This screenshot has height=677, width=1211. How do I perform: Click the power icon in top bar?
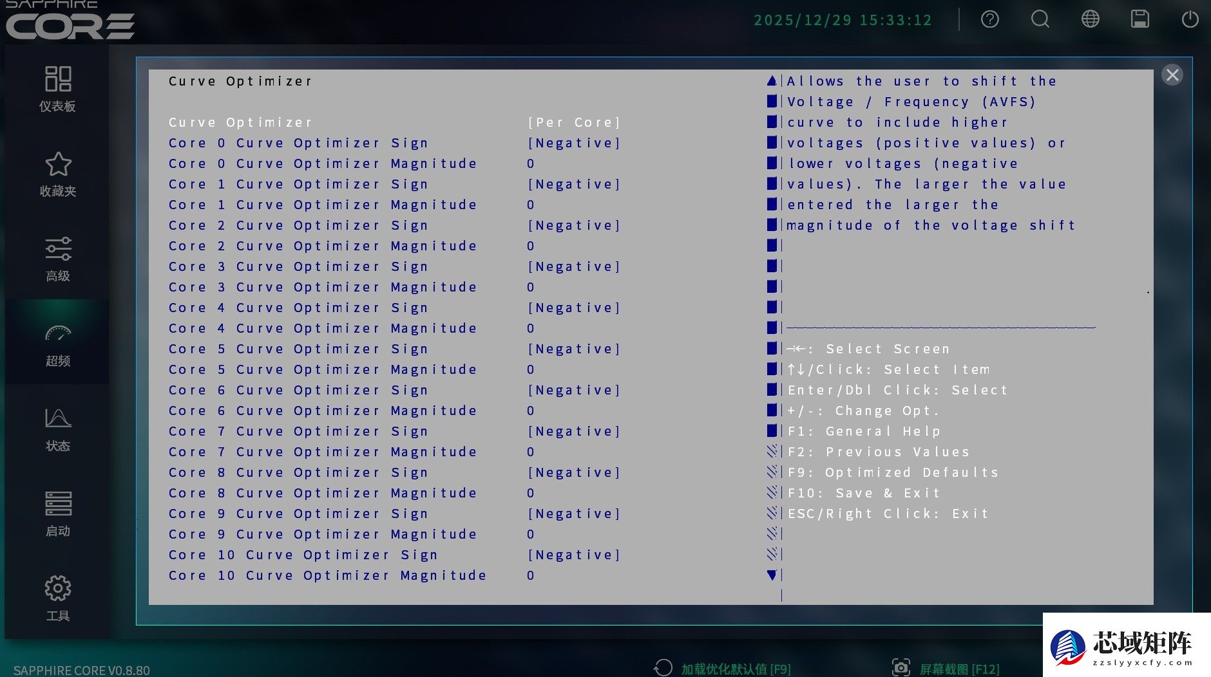pos(1190,19)
